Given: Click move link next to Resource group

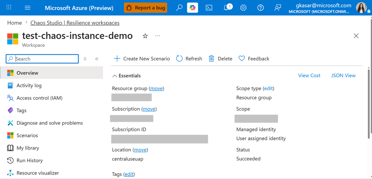Looking at the screenshot, I should click(156, 89).
